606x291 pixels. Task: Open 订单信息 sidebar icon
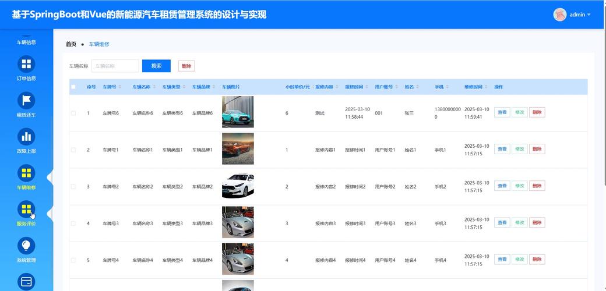tap(26, 64)
